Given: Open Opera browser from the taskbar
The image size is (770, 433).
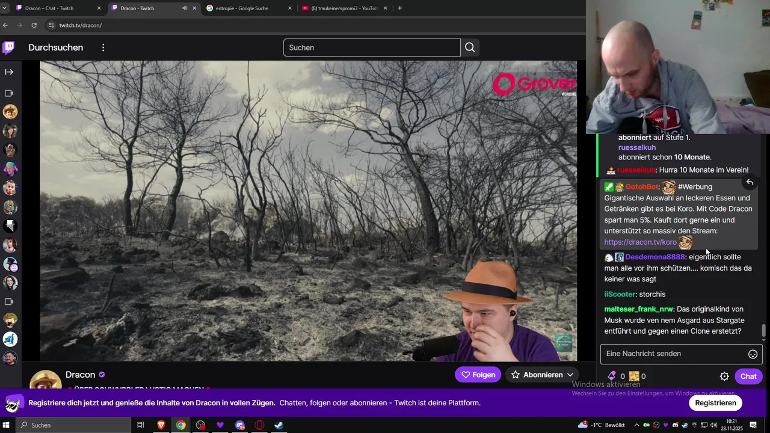Looking at the screenshot, I should tap(260, 425).
